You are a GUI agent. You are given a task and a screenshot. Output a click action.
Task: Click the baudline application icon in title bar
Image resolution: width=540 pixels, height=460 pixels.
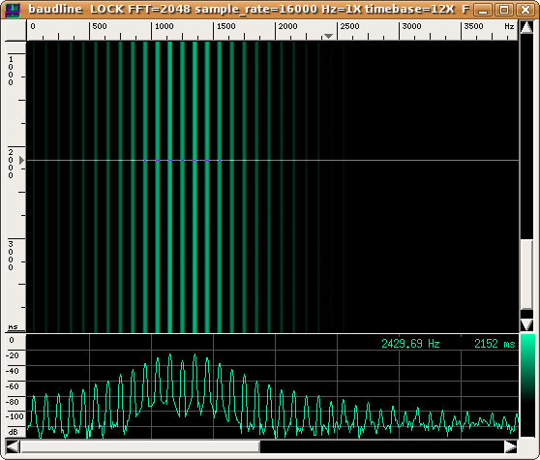point(13,10)
